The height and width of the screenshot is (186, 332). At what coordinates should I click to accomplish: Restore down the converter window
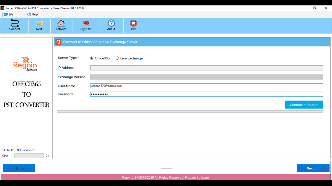click(315, 8)
